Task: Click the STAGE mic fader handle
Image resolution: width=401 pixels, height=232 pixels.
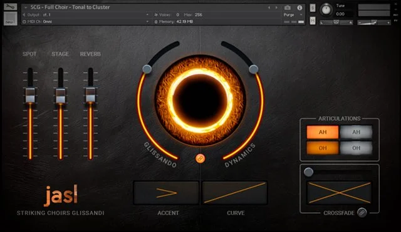Action: pyautogui.click(x=61, y=96)
